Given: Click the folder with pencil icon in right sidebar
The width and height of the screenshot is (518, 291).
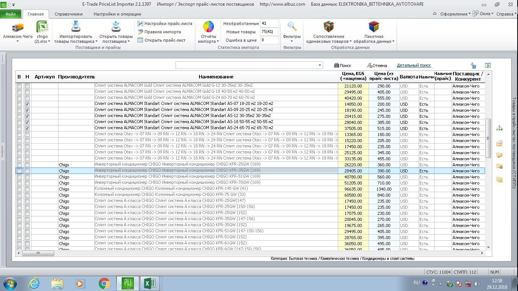Looking at the screenshot, I should [499, 155].
